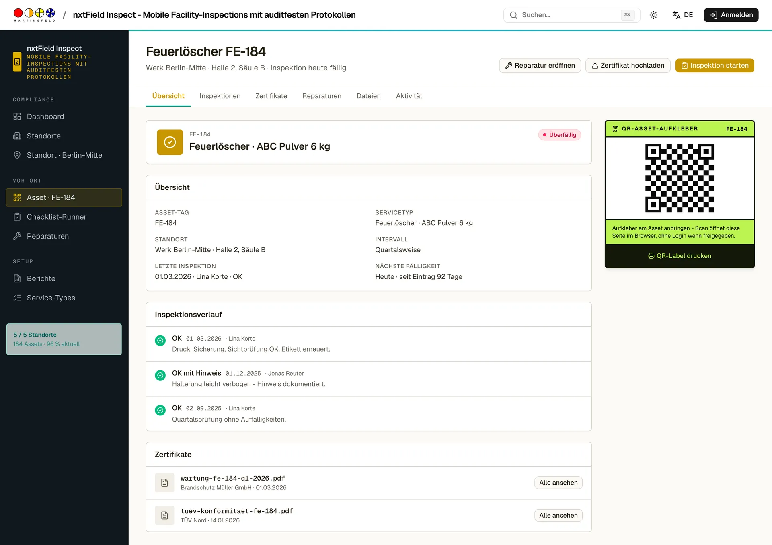Click Inspektion starten button
This screenshot has height=545, width=772.
point(715,66)
